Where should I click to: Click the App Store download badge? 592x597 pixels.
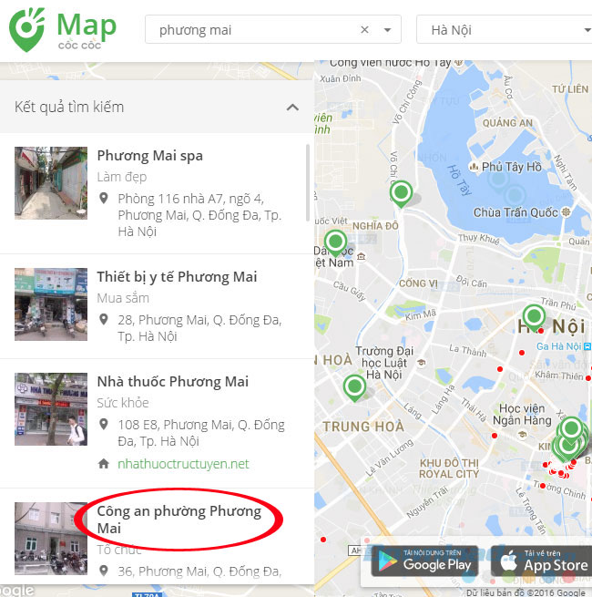(x=541, y=561)
